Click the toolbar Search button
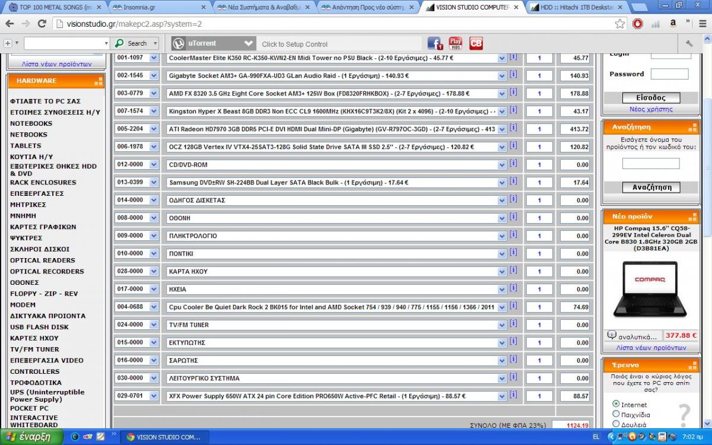 click(x=135, y=43)
